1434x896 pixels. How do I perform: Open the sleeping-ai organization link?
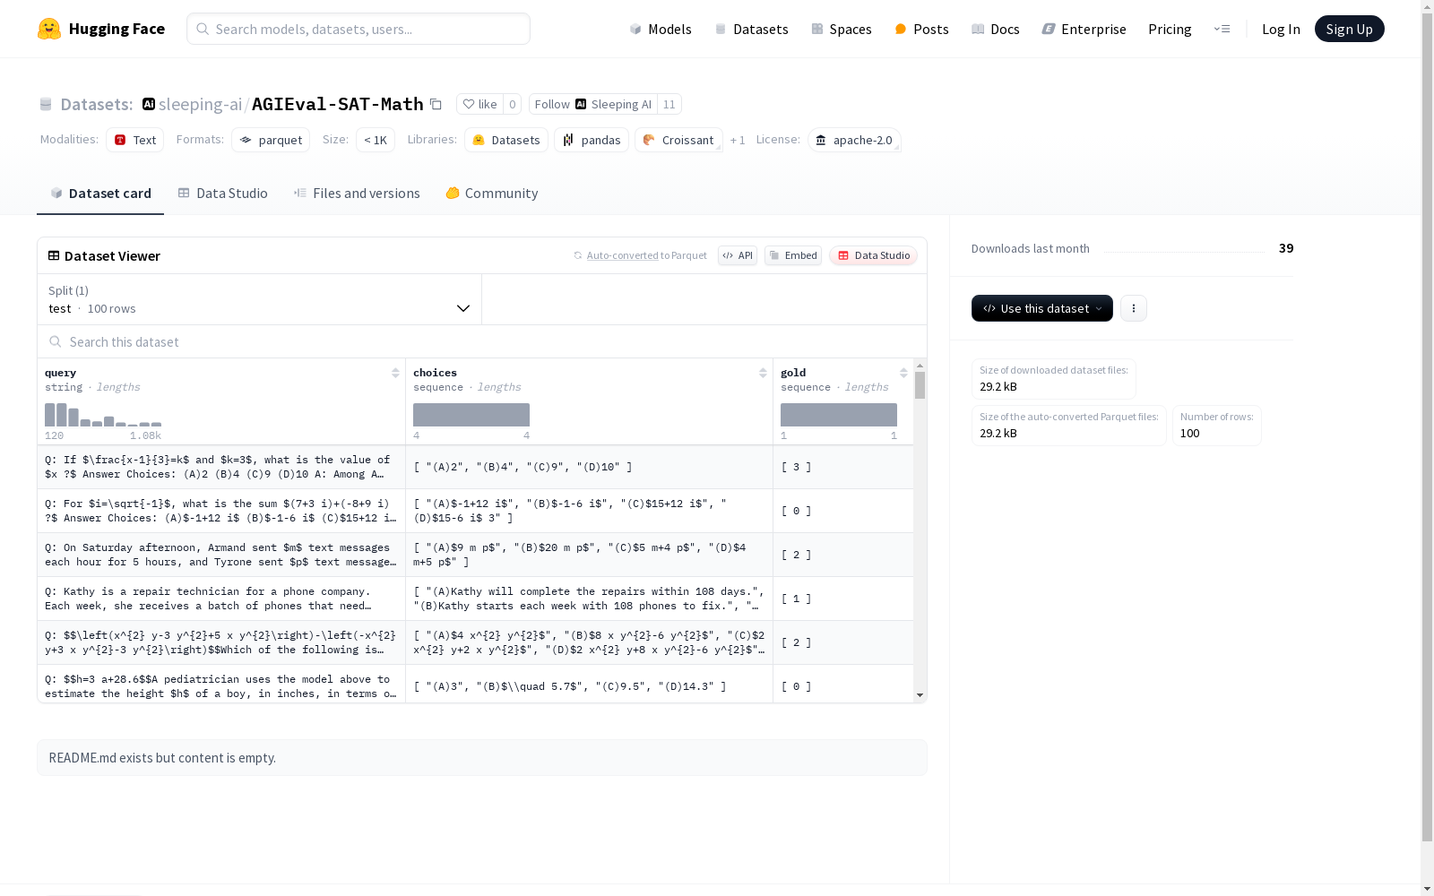point(200,104)
